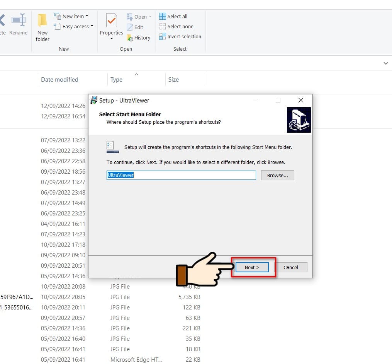Close the Setup - UltraViewer dialog
Screen dimensions: 392x364
tap(301, 101)
